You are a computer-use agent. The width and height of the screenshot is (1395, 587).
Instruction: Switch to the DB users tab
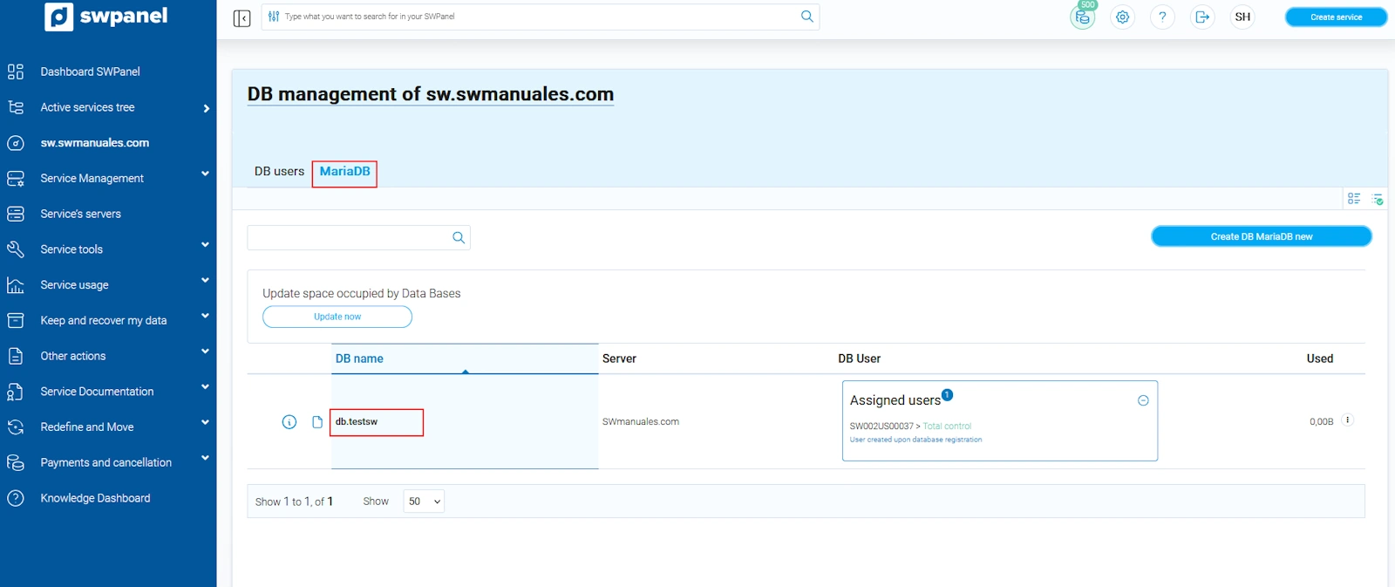click(279, 172)
